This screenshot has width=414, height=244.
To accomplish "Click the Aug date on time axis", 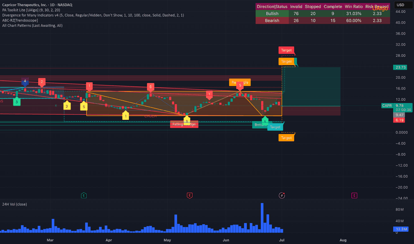I will click(343, 240).
